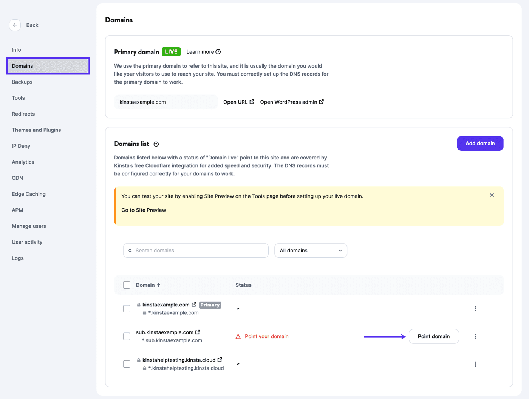Open the kebab options for kinstahelptesting.kinsta.cloud

[475, 364]
